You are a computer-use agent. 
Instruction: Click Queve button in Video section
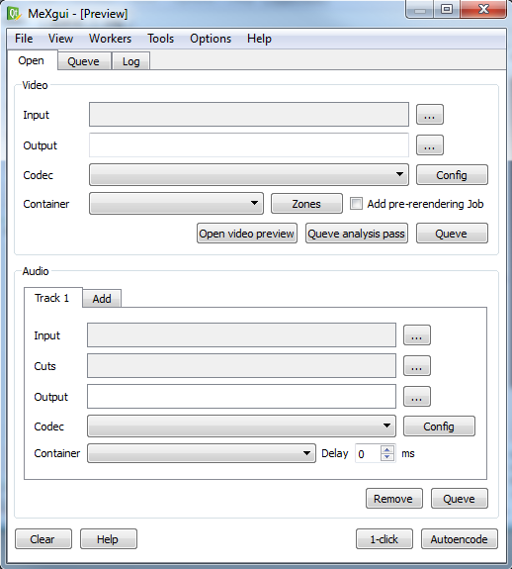[452, 234]
